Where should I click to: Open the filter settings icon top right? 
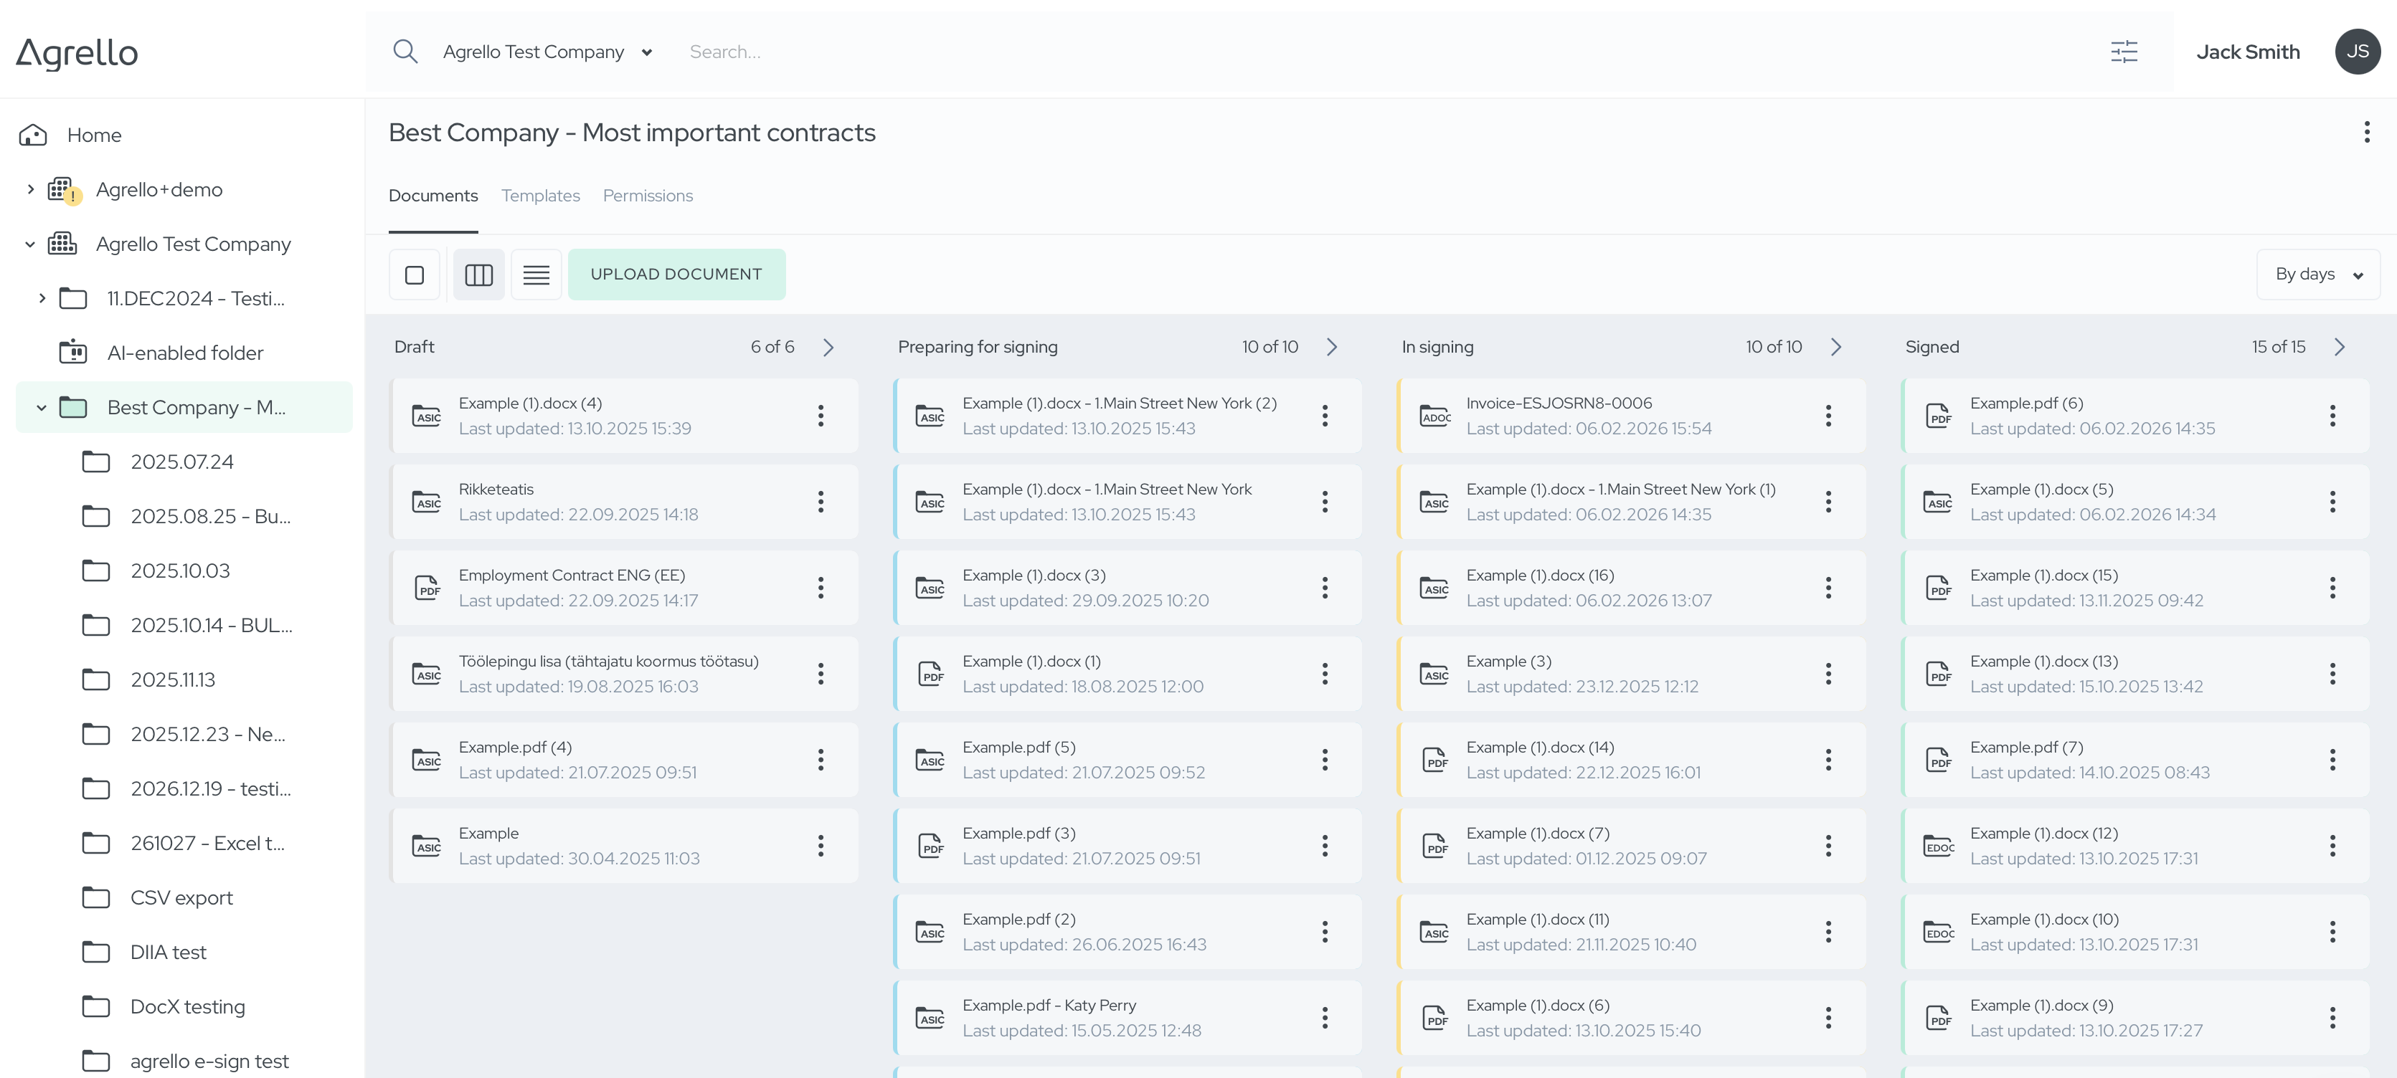(2124, 51)
